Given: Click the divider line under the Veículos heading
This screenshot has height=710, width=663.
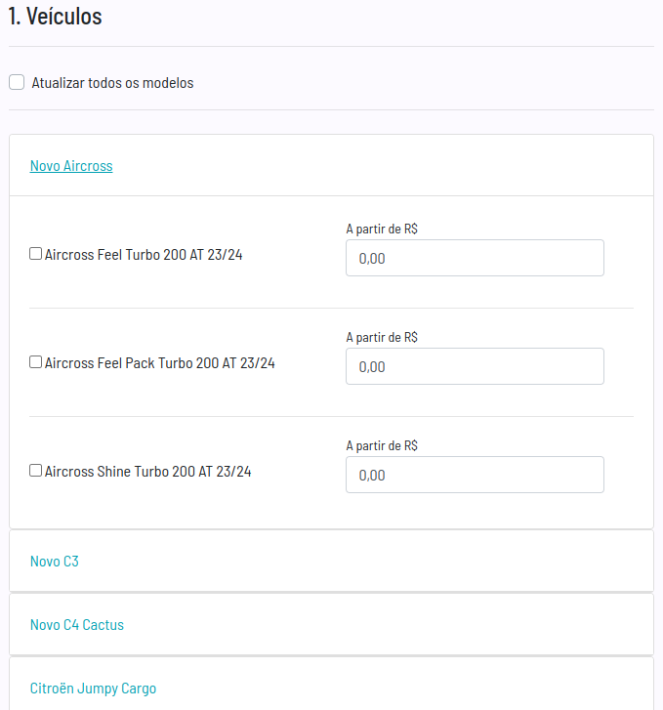Looking at the screenshot, I should [332, 46].
